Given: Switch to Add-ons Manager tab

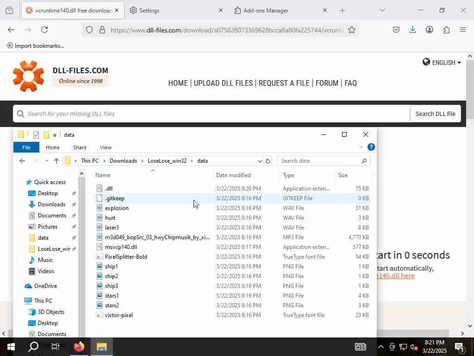Looking at the screenshot, I should point(281,11).
